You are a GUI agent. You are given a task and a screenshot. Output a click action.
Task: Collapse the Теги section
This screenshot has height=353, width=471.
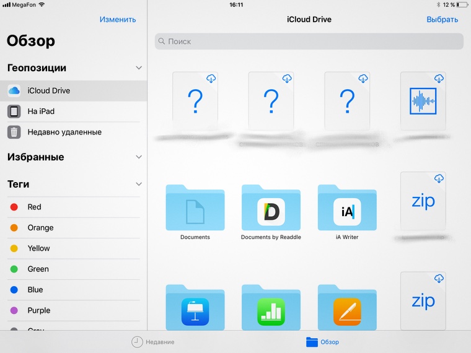pyautogui.click(x=138, y=184)
